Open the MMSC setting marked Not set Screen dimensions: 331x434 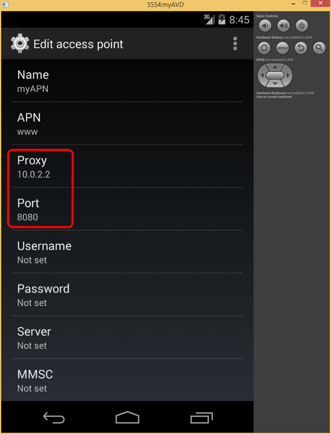click(x=127, y=380)
